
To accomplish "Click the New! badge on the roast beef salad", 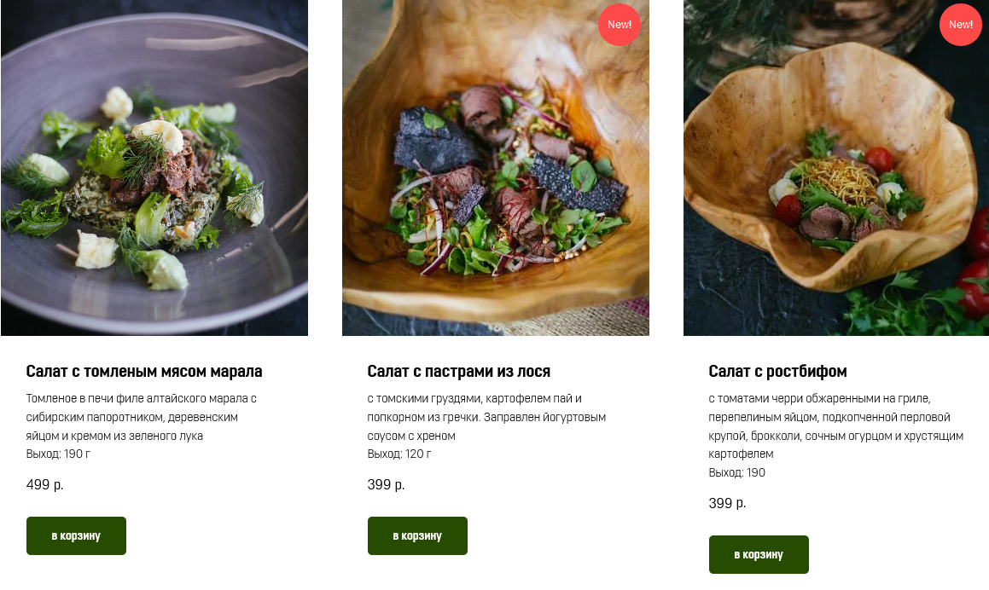I will tap(960, 25).
